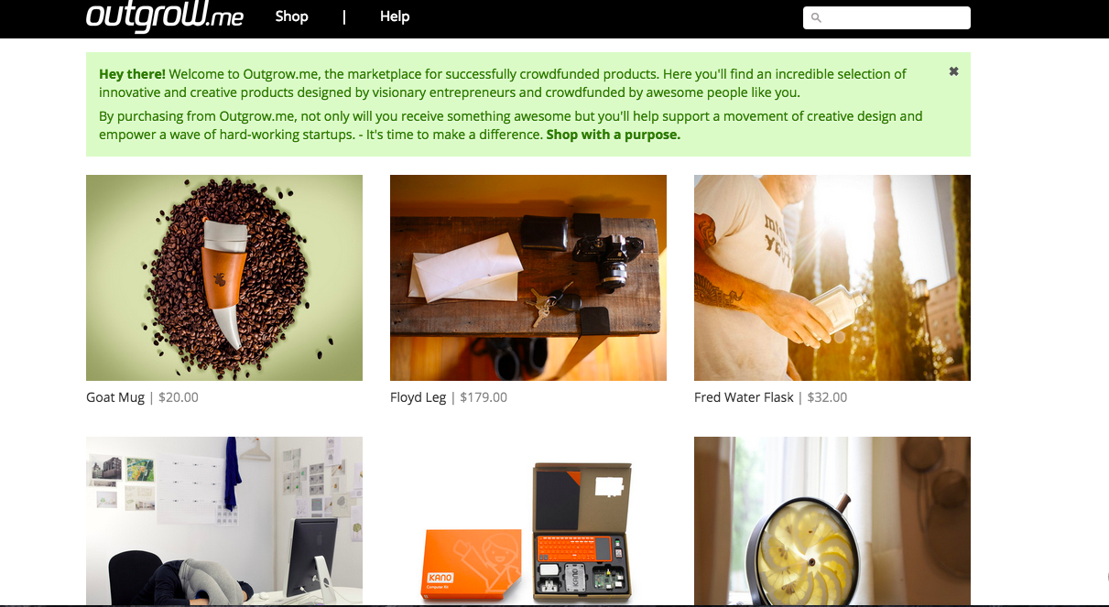Open the Fred Water Flask product image
Image resolution: width=1109 pixels, height=607 pixels.
pyautogui.click(x=832, y=277)
